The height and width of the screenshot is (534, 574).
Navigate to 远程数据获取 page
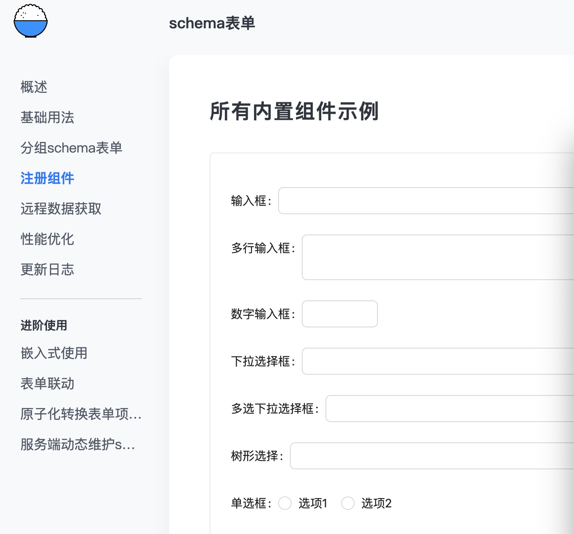click(x=61, y=209)
